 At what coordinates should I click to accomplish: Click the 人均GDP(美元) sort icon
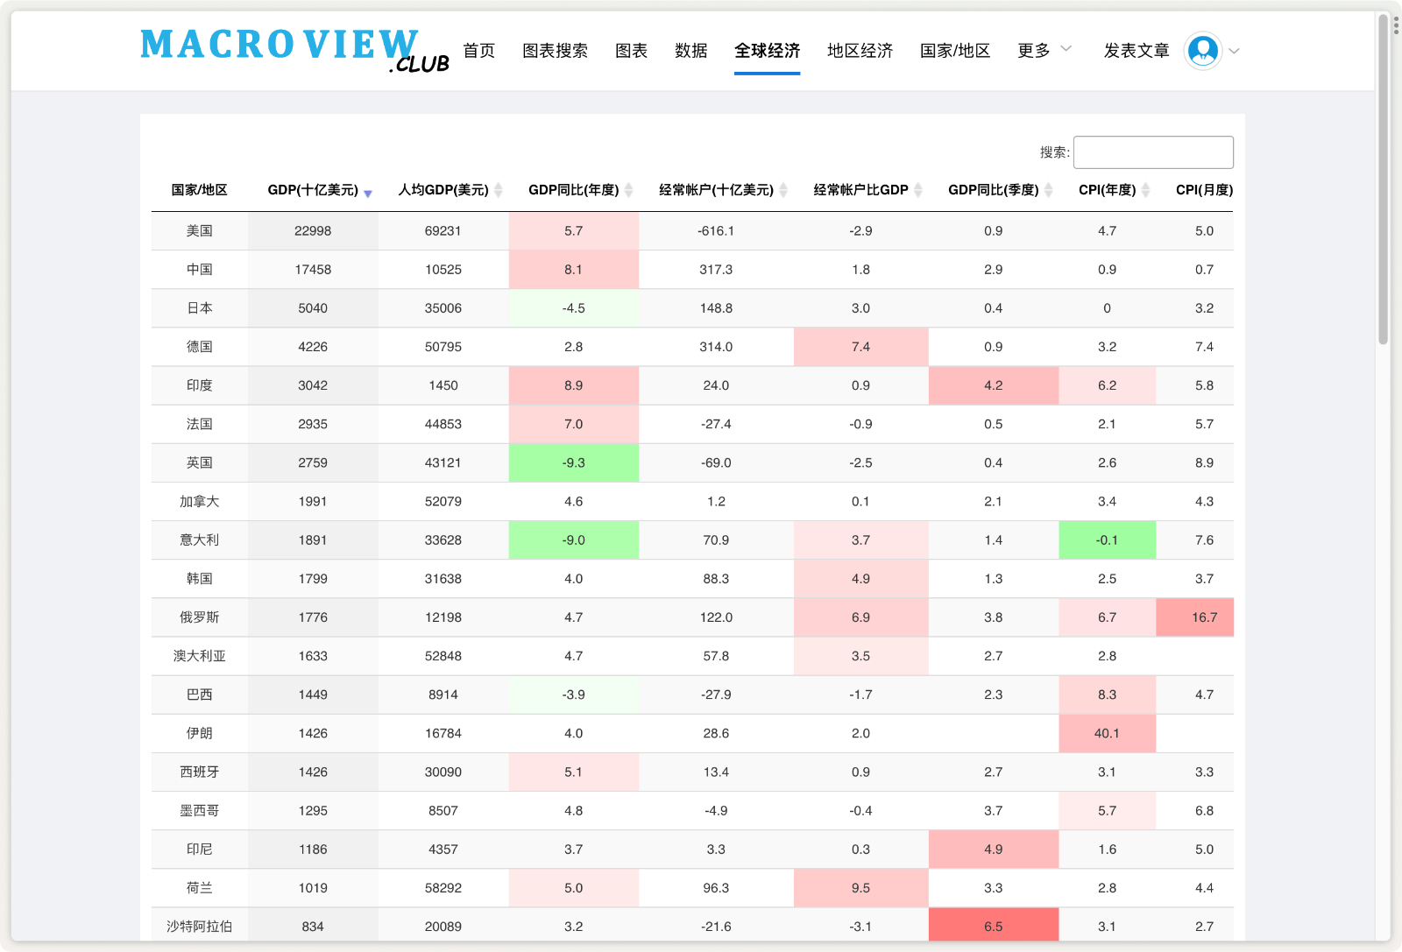point(498,189)
